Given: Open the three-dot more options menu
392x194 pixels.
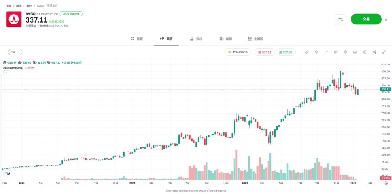Looking at the screenshot, I should coord(386,20).
